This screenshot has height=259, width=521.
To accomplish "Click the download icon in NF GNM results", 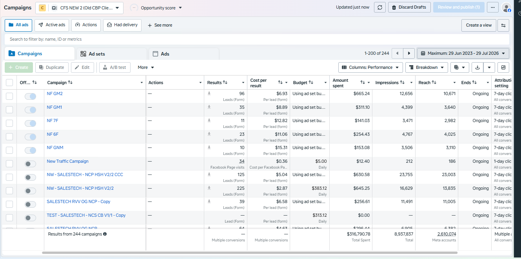I will [x=209, y=147].
